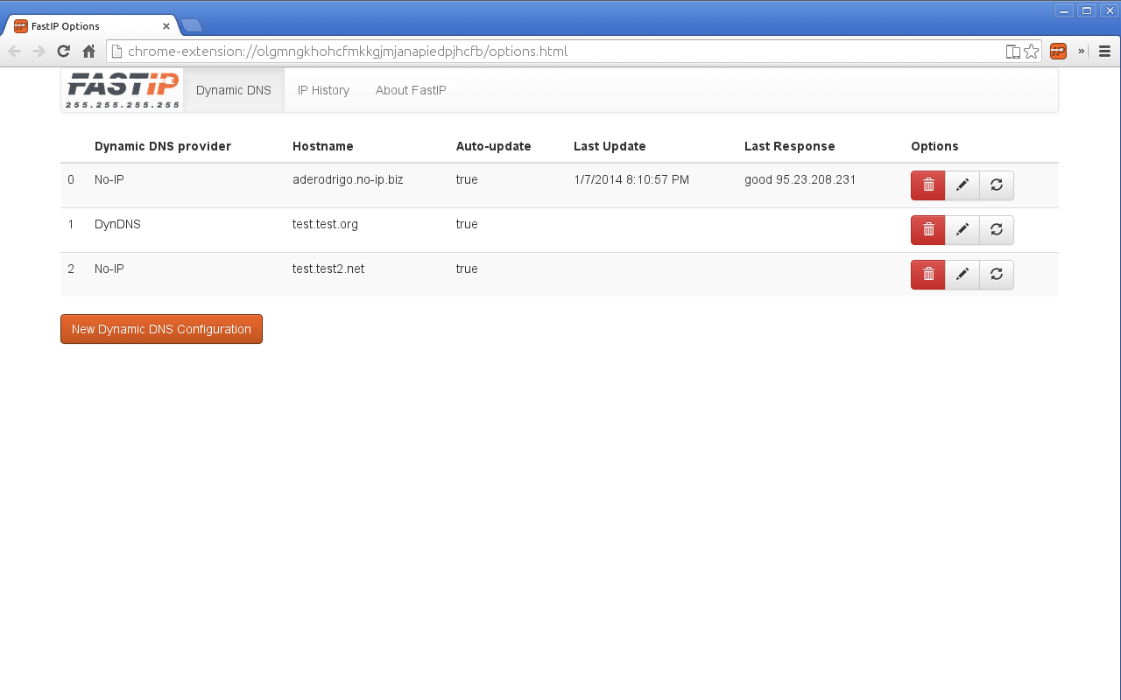Select hostname test.test2.net
1121x700 pixels.
click(x=328, y=269)
